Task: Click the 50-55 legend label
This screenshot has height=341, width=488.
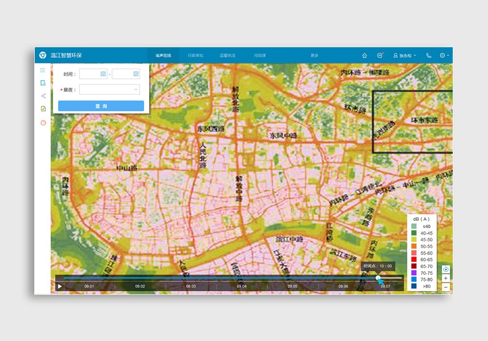Action: click(x=427, y=246)
